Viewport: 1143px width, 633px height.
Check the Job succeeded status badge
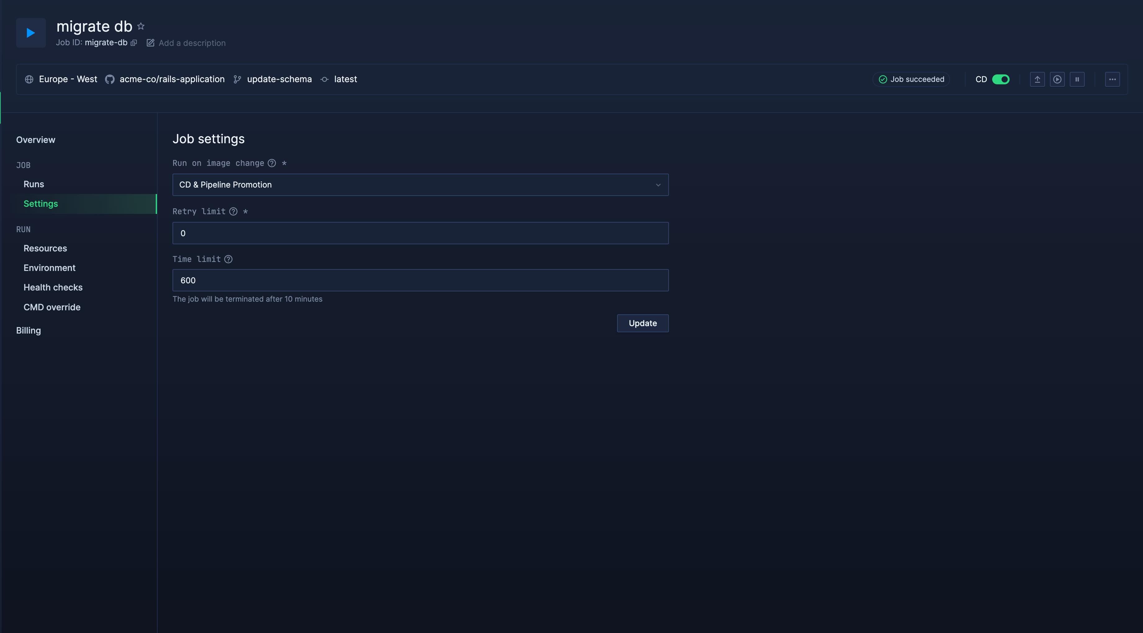click(911, 79)
